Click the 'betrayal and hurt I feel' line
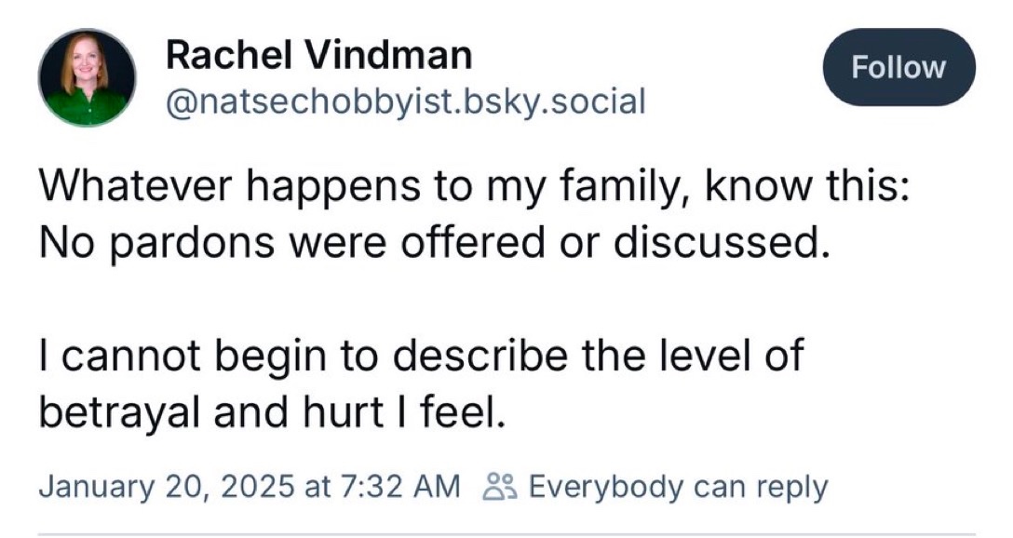Screen dimensions: 1013x538 coord(272,412)
